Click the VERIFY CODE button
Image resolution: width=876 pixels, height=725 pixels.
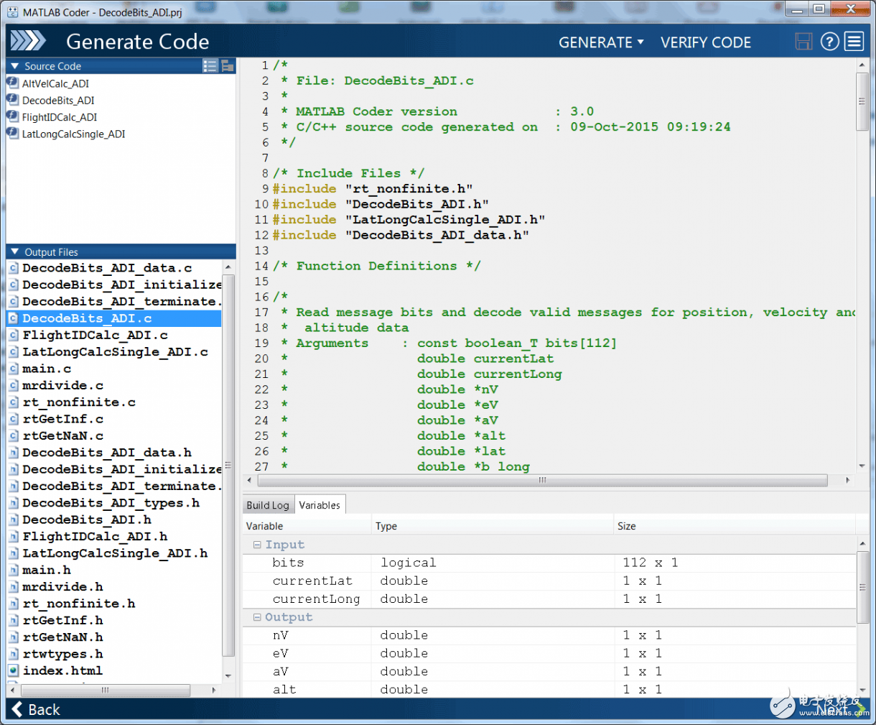pos(706,42)
